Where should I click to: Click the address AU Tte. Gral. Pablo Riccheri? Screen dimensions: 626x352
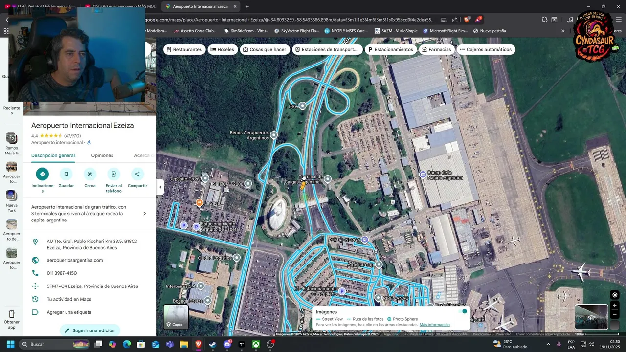[92, 244]
